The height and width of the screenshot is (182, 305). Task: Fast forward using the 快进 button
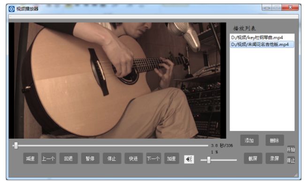tap(133, 159)
